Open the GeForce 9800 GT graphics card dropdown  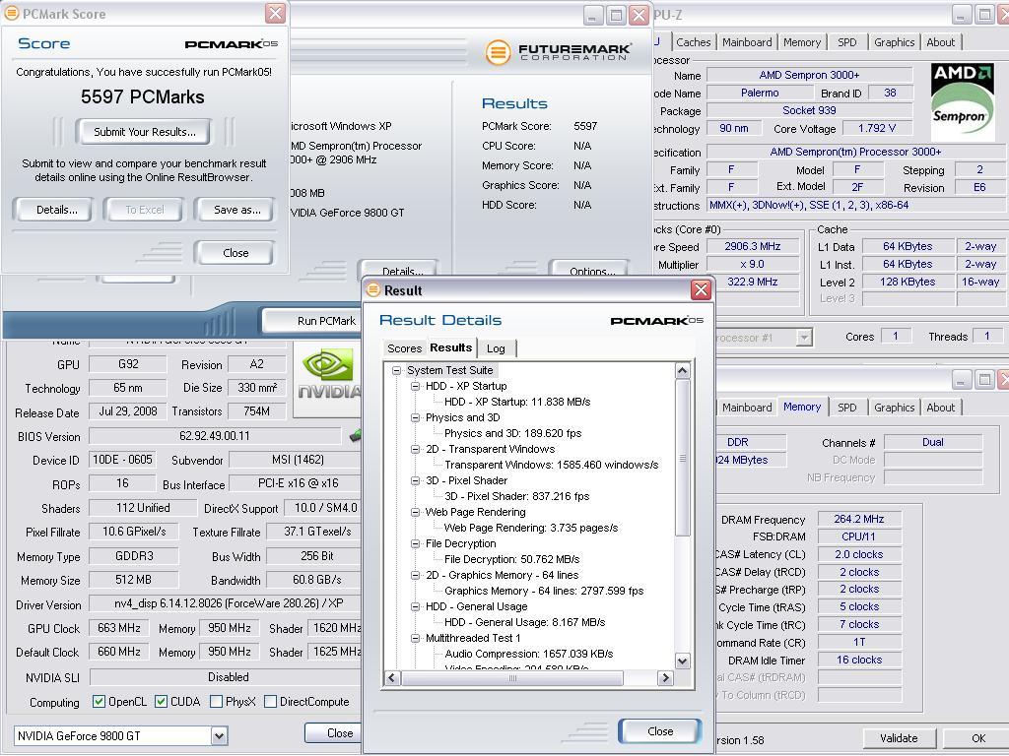pos(219,736)
